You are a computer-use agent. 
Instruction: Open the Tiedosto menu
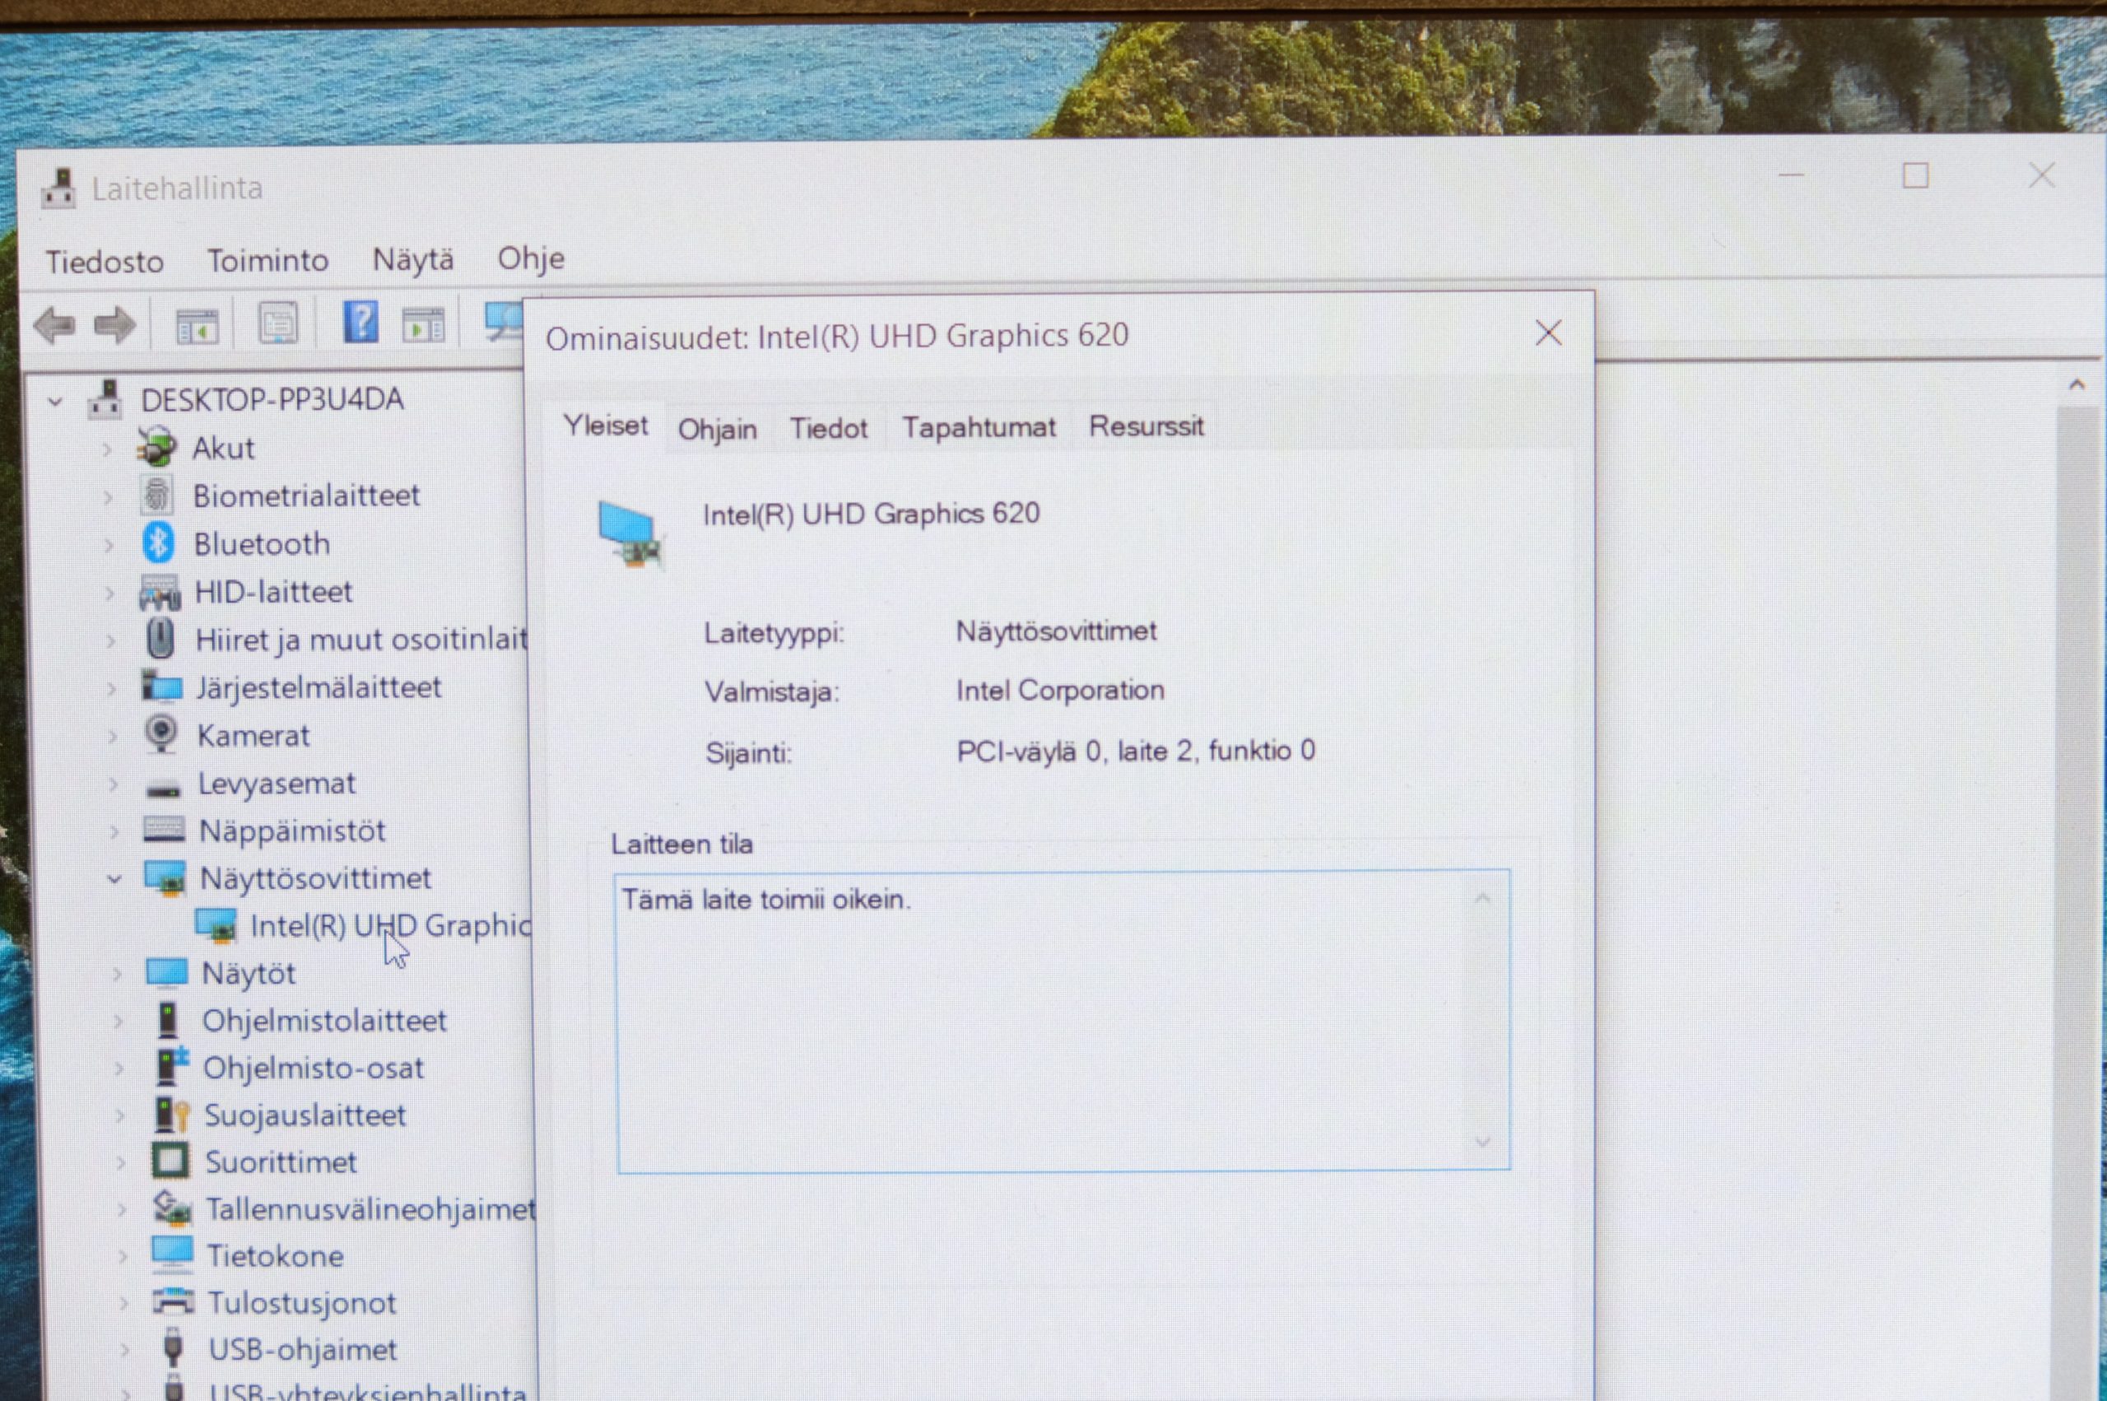[x=105, y=262]
